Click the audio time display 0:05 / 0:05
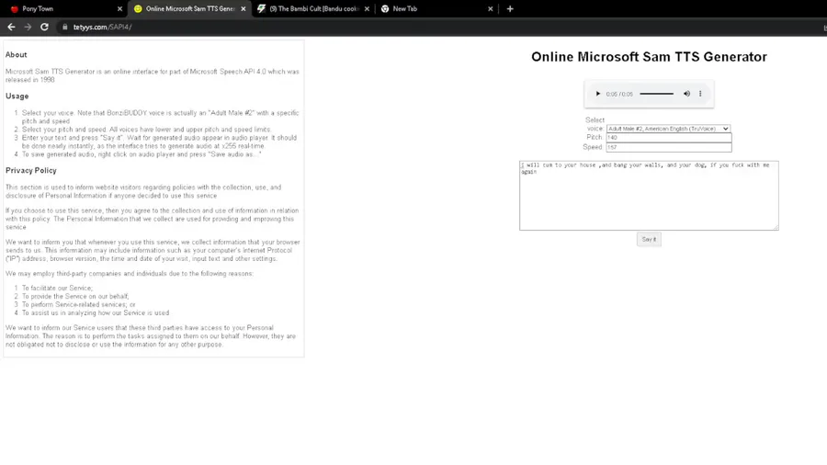Screen dimensions: 827x465 619,95
